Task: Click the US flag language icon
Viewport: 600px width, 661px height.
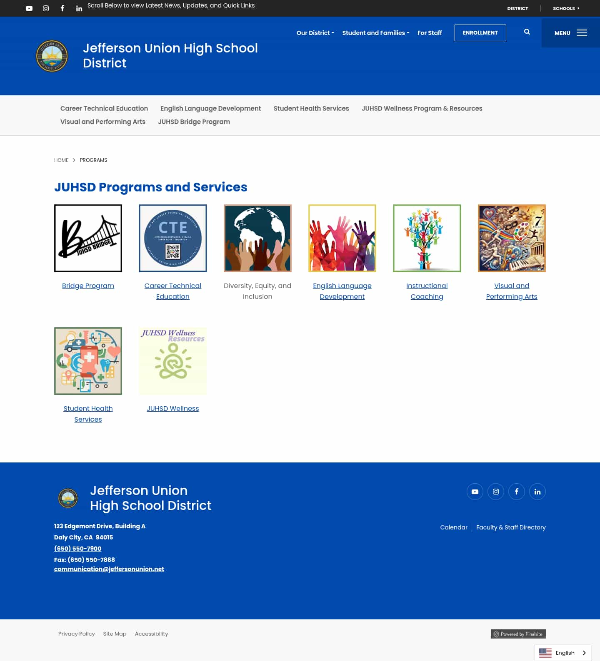Action: coord(545,653)
